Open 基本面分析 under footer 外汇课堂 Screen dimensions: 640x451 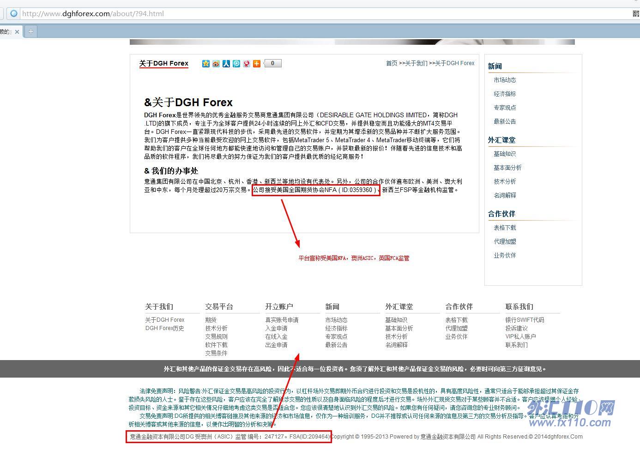pos(399,328)
